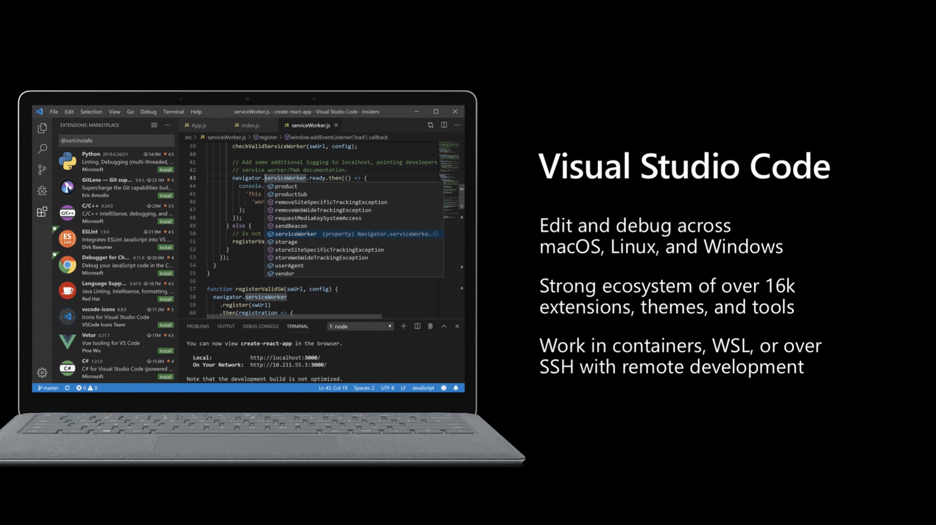Open Source Control view in activity bar

click(x=42, y=169)
